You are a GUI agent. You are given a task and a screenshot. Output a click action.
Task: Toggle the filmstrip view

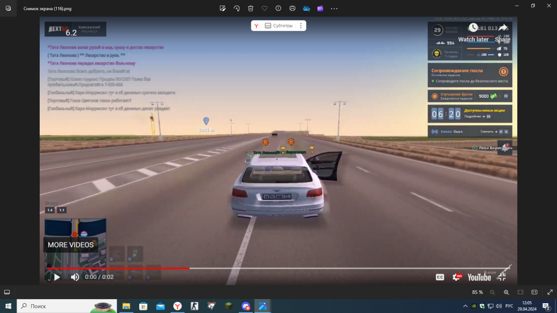coord(7,292)
